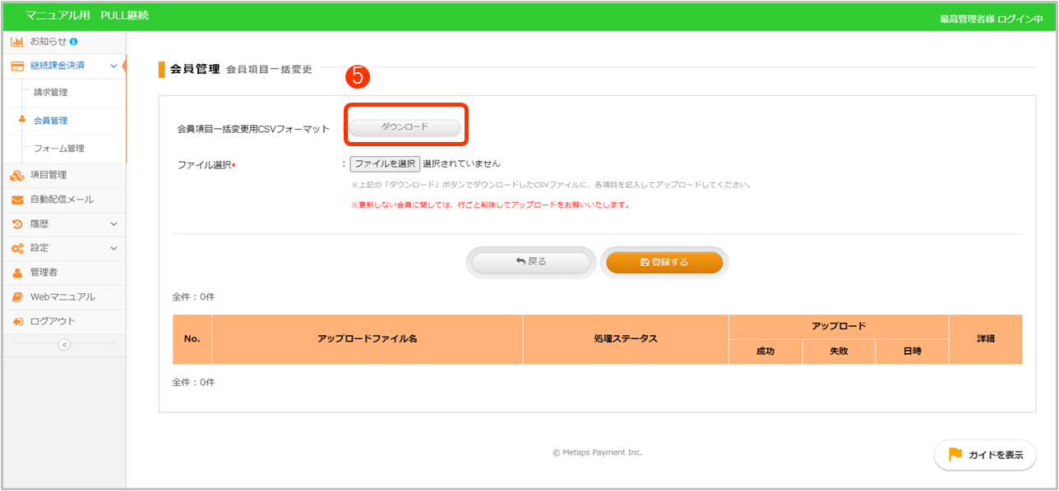Viewport: 1059px width, 491px height.
Task: Open 請求管理 in the sidebar submenu
Action: coord(51,92)
